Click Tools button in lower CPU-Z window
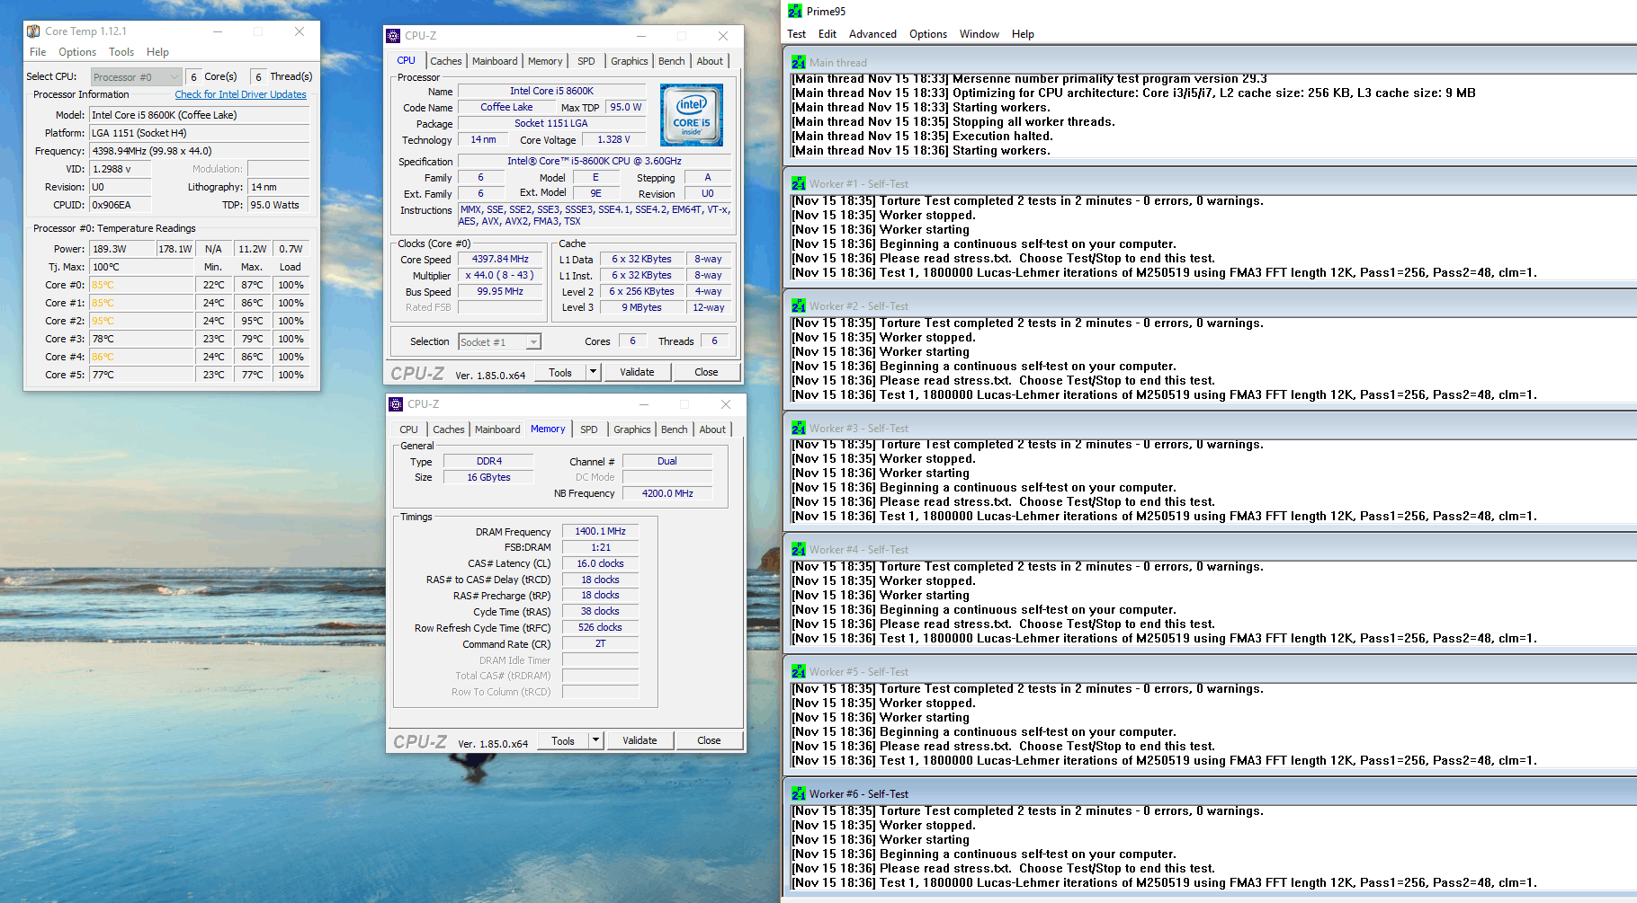Screen dimensions: 1637x903 [563, 740]
